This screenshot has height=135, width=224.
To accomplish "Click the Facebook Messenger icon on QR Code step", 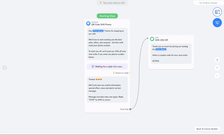I will coord(88,23).
